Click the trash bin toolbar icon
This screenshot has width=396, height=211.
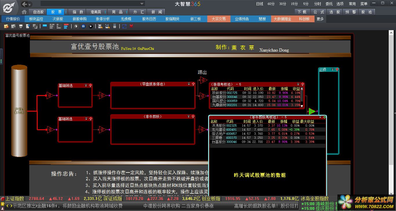pyautogui.click(x=115, y=26)
